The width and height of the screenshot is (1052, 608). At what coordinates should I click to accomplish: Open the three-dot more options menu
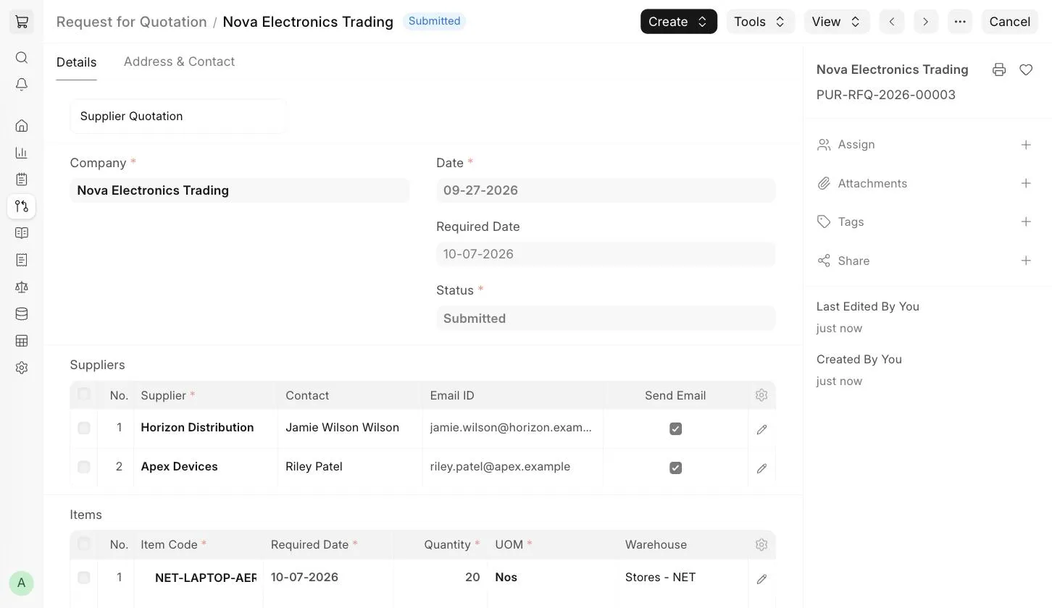960,22
